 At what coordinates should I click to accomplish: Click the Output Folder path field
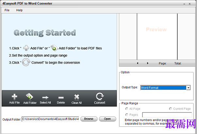pos(50,119)
